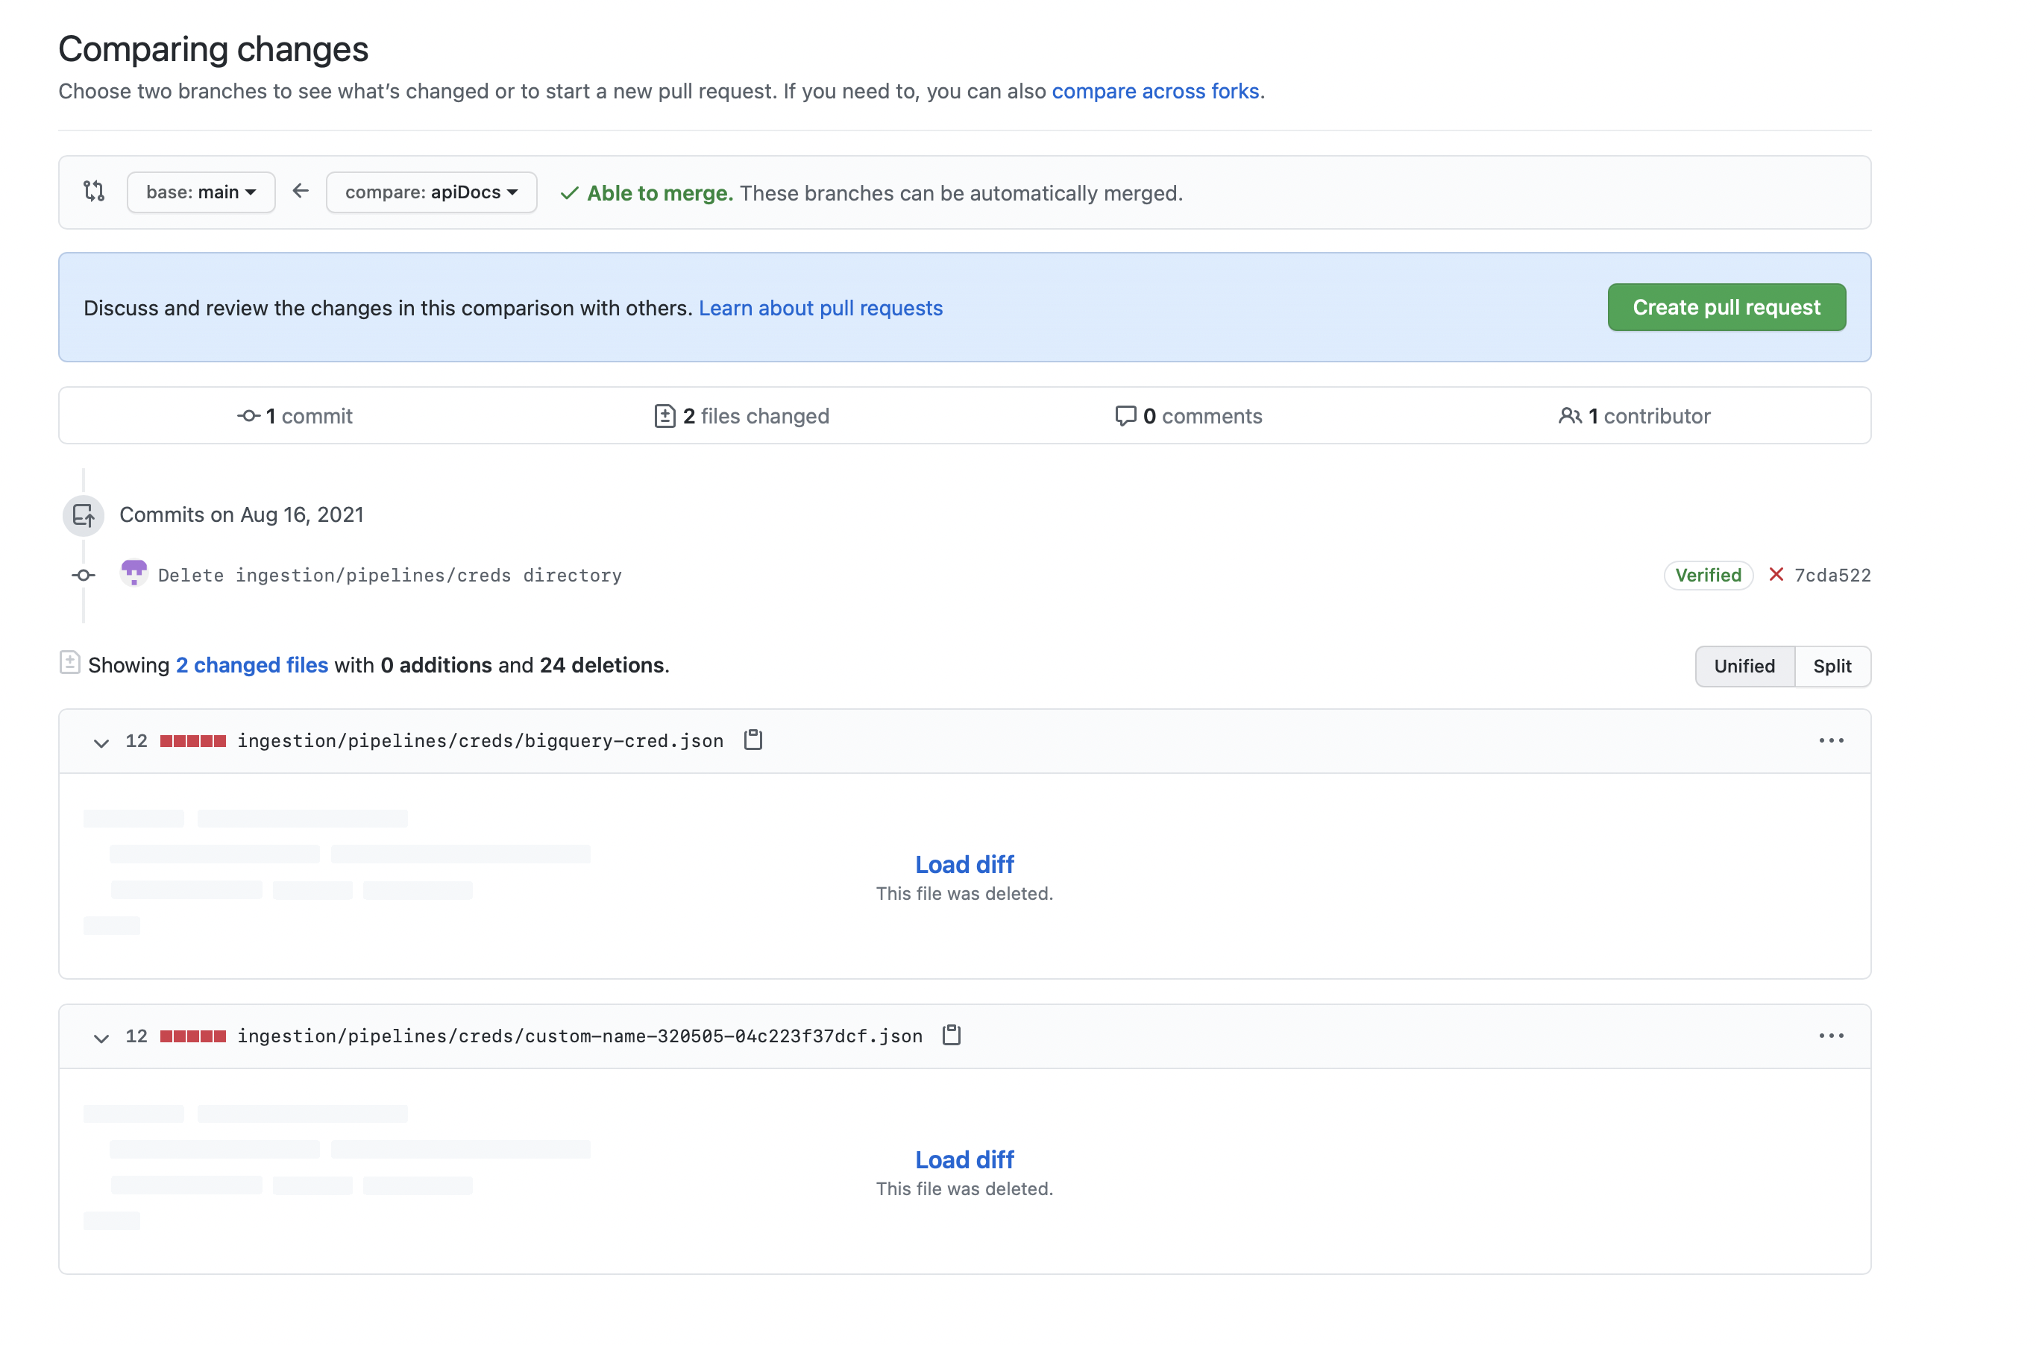Open the compare: apiDocs branch dropdown
The image size is (2036, 1345).
(x=431, y=192)
